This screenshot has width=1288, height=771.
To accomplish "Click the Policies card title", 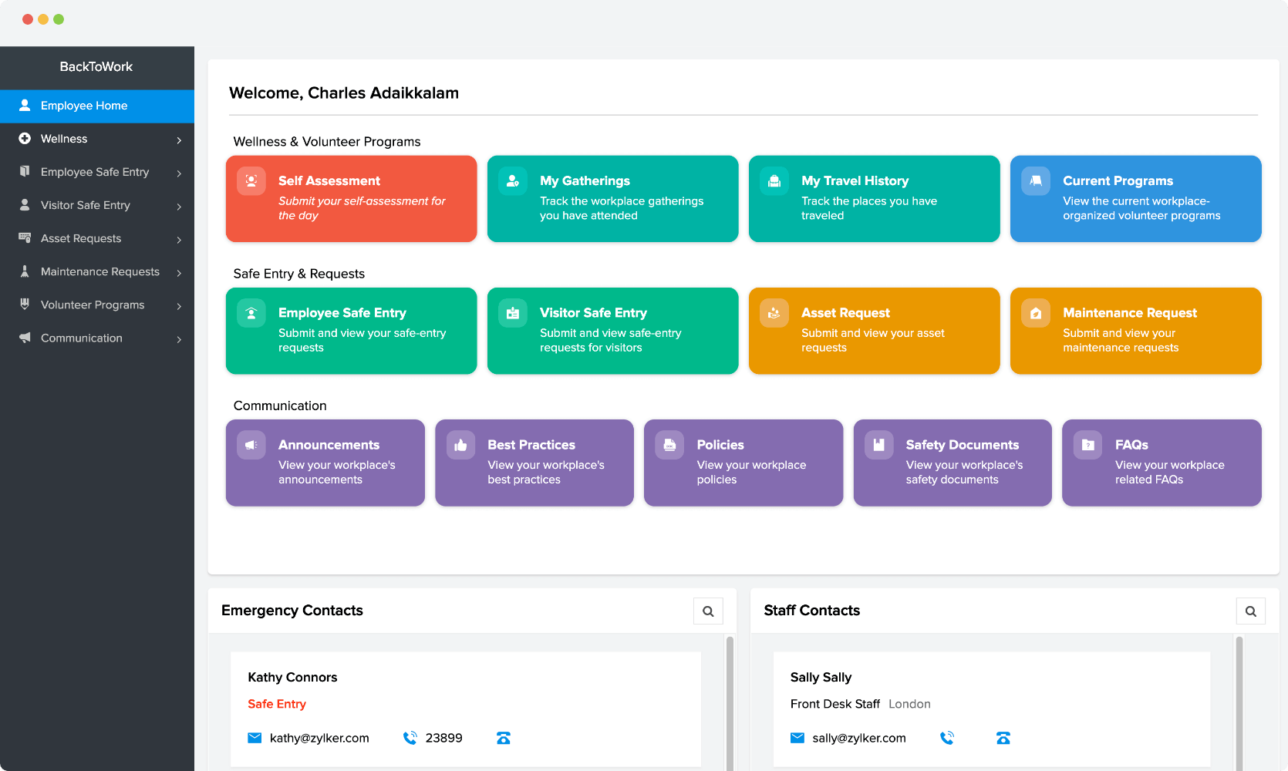I will (720, 444).
